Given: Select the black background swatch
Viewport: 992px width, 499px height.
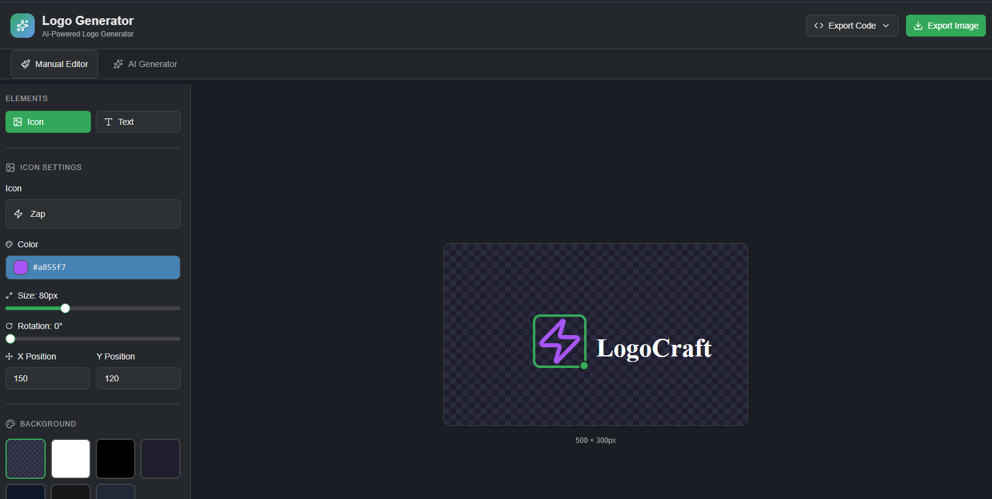Looking at the screenshot, I should (x=115, y=459).
